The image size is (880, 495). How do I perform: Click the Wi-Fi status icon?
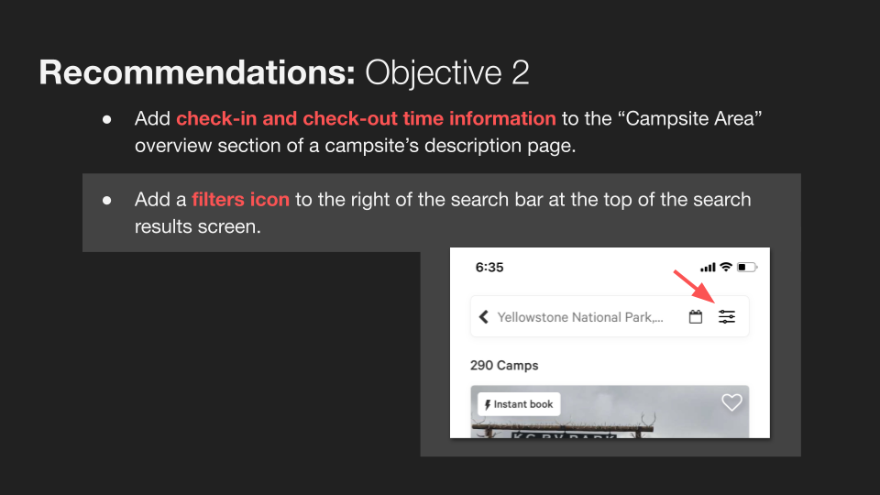pyautogui.click(x=726, y=267)
